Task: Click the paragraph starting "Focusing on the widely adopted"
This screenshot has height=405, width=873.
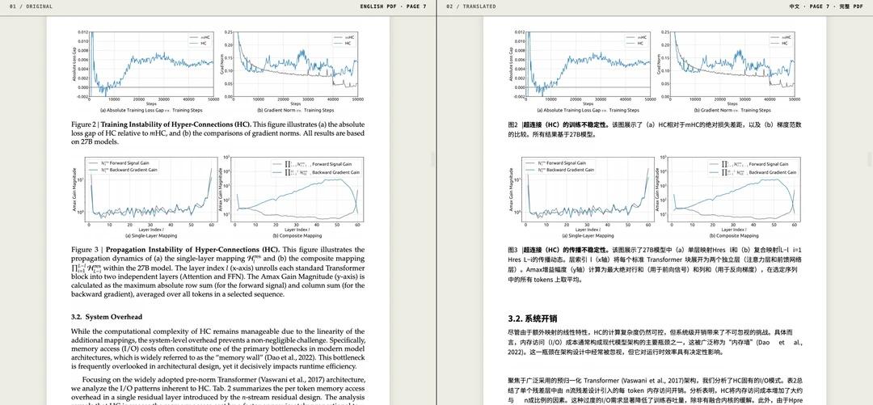Action: click(x=218, y=390)
